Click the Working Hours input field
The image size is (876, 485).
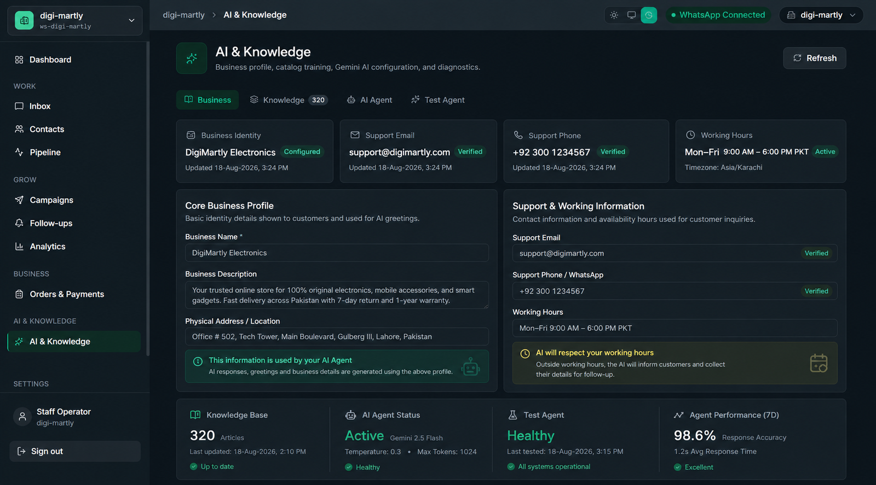click(675, 328)
